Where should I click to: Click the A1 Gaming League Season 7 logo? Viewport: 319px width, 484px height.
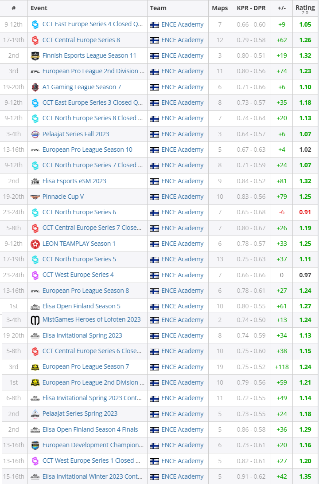35,87
